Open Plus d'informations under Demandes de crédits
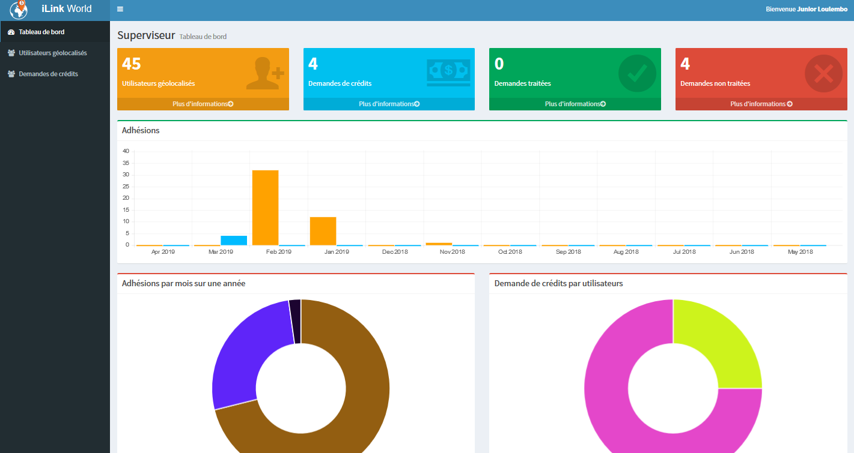The image size is (854, 453). (x=389, y=104)
